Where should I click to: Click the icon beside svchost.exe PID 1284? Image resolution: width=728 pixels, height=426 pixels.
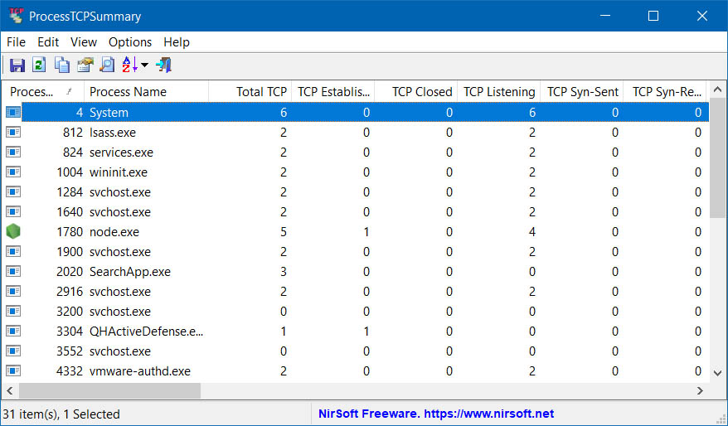coord(13,192)
